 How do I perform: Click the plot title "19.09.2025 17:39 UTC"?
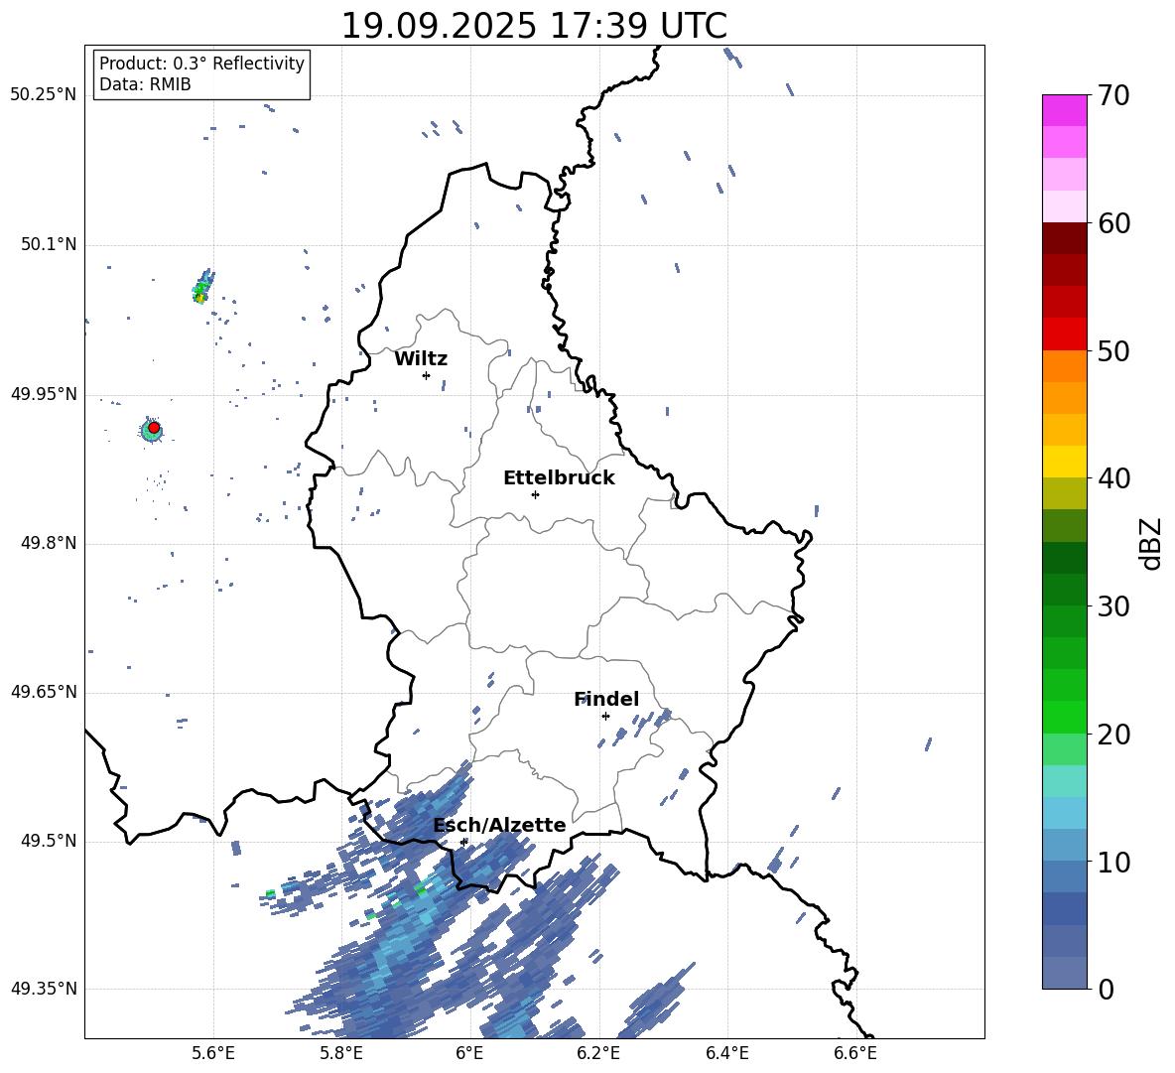(534, 26)
